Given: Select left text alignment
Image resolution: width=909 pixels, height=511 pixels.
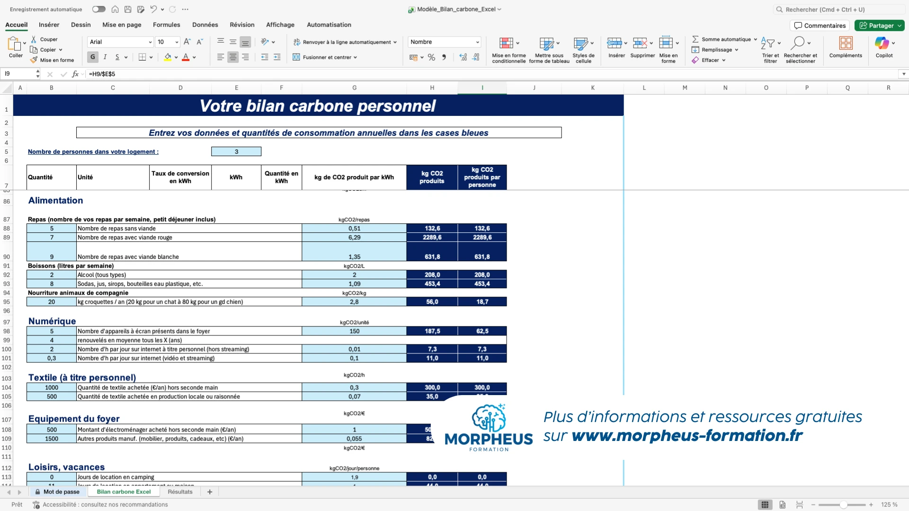Looking at the screenshot, I should pos(221,57).
